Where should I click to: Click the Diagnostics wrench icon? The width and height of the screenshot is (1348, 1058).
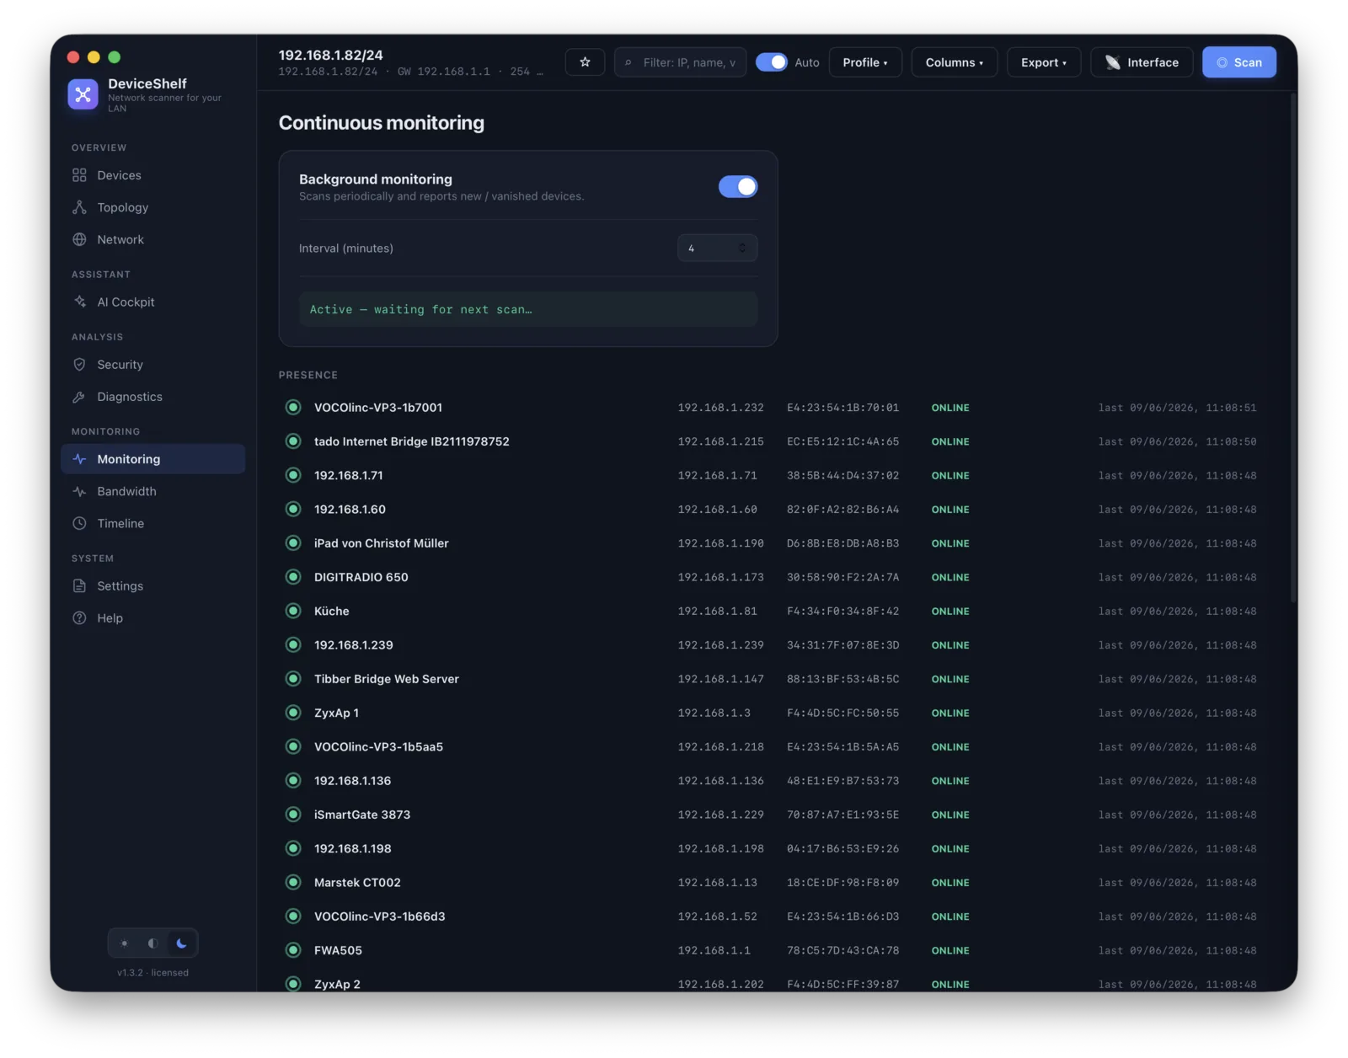pyautogui.click(x=79, y=397)
